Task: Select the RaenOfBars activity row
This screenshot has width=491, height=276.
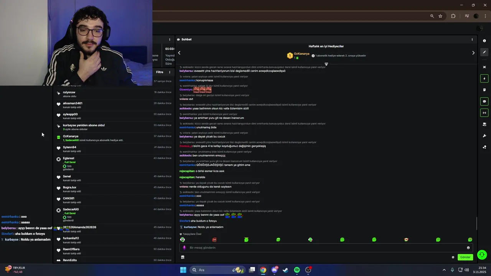Action: coord(114,251)
